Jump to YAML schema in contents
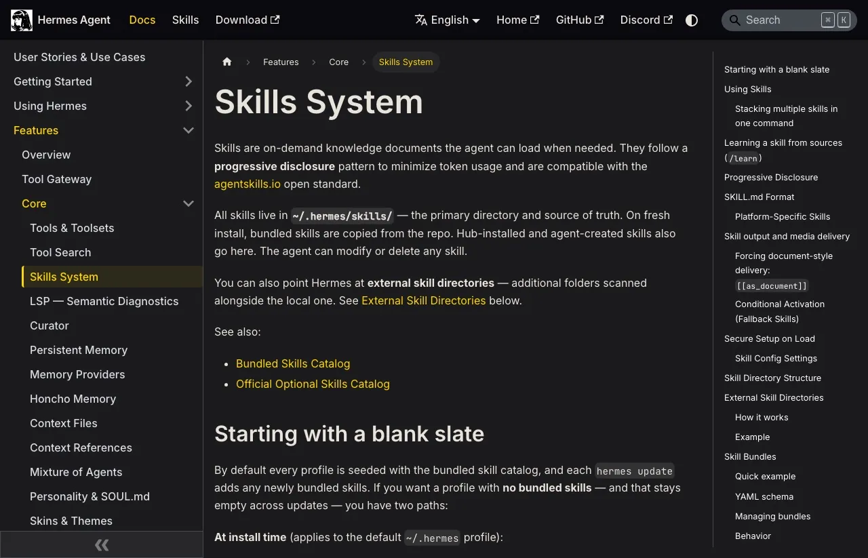The width and height of the screenshot is (868, 558). tap(764, 496)
